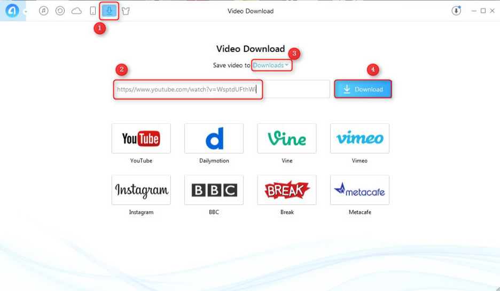Click the Video Download window title
This screenshot has width=500, height=291.
[251, 11]
